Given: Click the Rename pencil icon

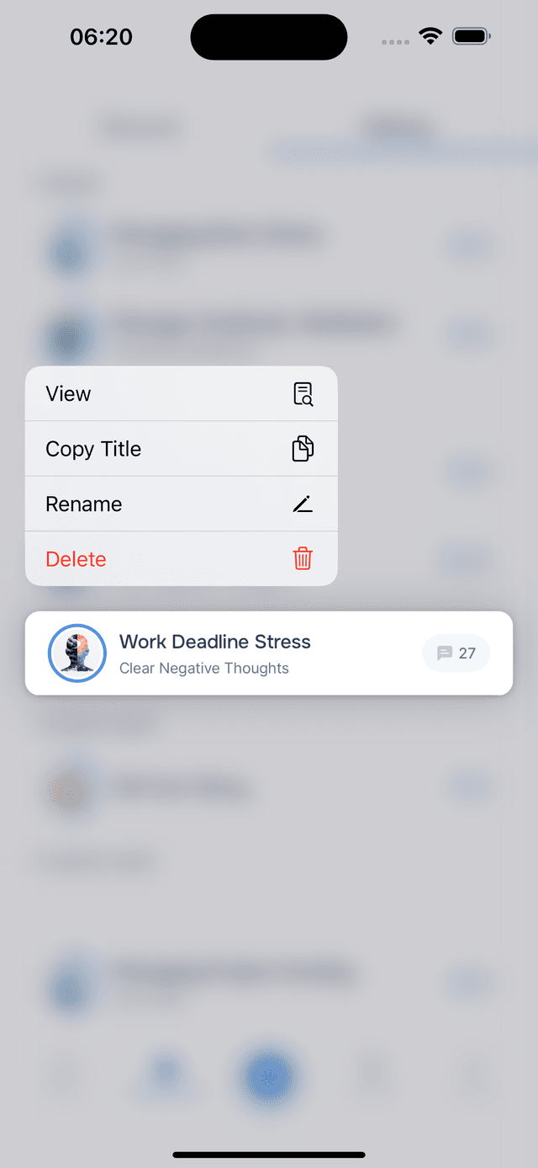Looking at the screenshot, I should (x=303, y=504).
